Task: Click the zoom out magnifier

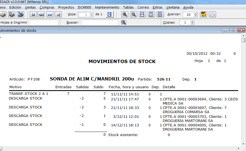Action: [x=133, y=14]
